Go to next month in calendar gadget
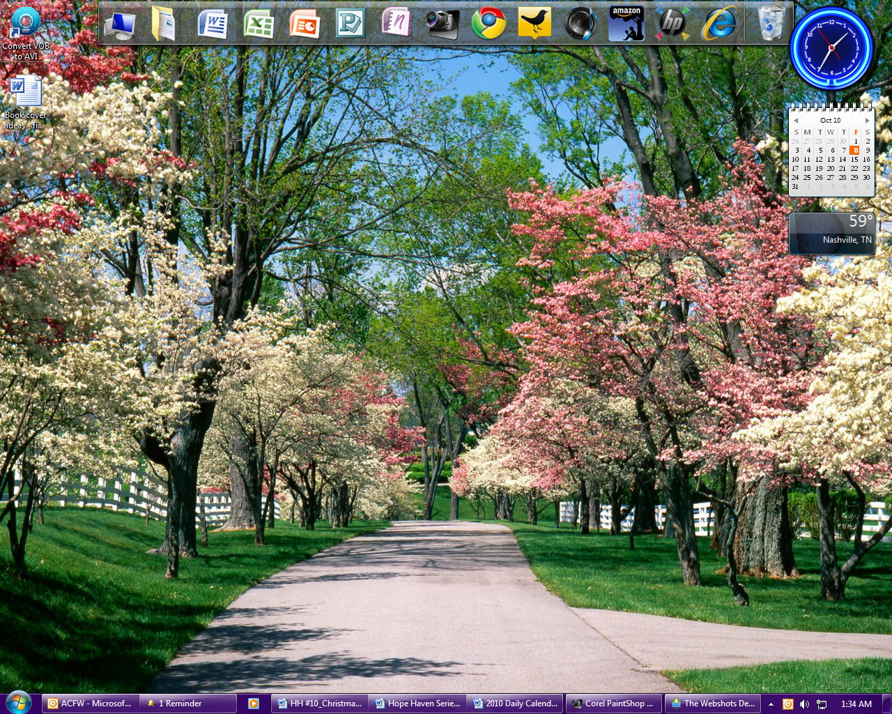 pos(867,121)
